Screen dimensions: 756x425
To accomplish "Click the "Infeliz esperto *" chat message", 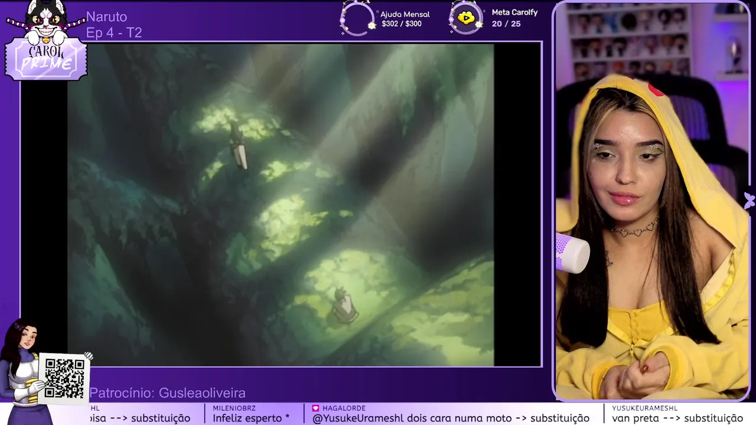I will 251,418.
